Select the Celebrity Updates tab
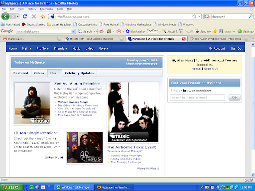Image resolution: width=255 pixels, height=191 pixels. (79, 73)
